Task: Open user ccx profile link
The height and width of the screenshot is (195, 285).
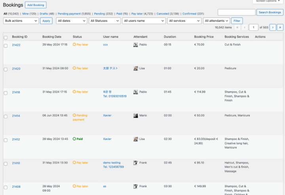Action: coord(105,44)
